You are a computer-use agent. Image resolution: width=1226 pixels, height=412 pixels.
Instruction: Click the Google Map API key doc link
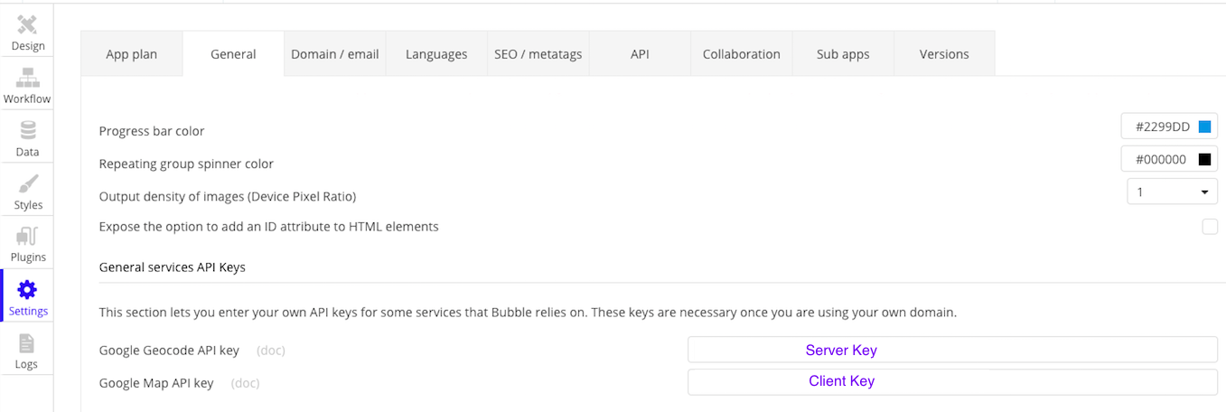tap(245, 383)
